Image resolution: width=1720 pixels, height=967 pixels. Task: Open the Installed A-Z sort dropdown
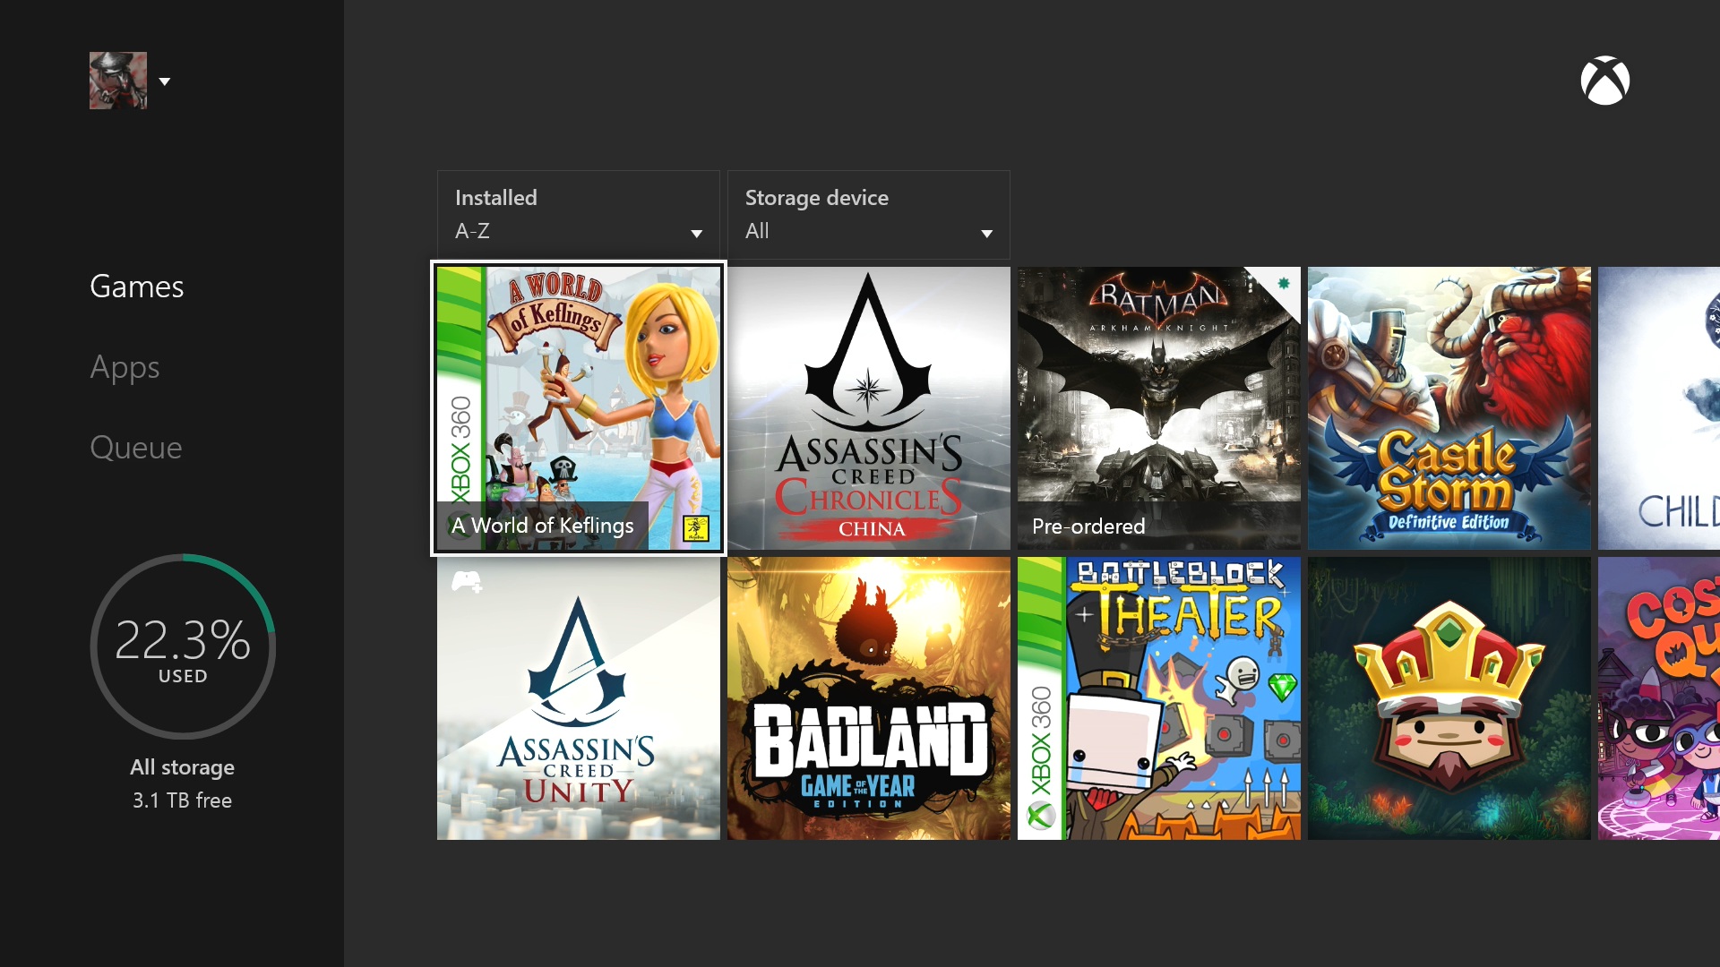(x=578, y=215)
